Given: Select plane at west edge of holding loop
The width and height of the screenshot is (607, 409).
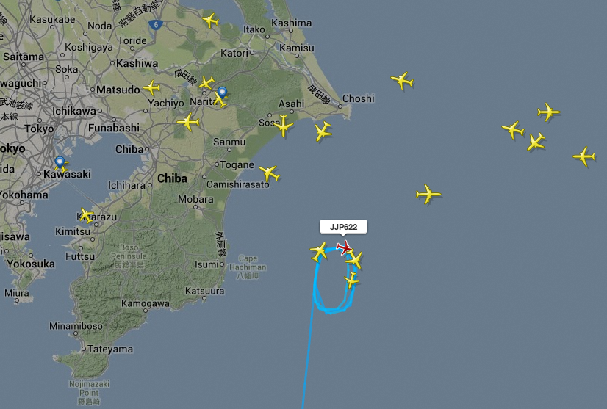Looking at the screenshot, I should click(x=319, y=252).
